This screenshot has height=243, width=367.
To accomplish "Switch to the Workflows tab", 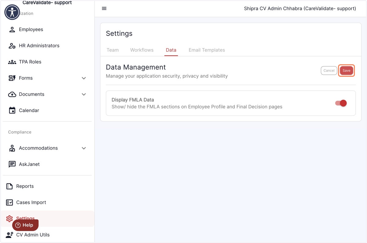I will pos(142,50).
